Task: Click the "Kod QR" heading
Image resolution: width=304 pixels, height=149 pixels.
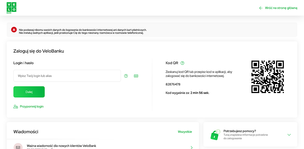Action: pos(172,63)
